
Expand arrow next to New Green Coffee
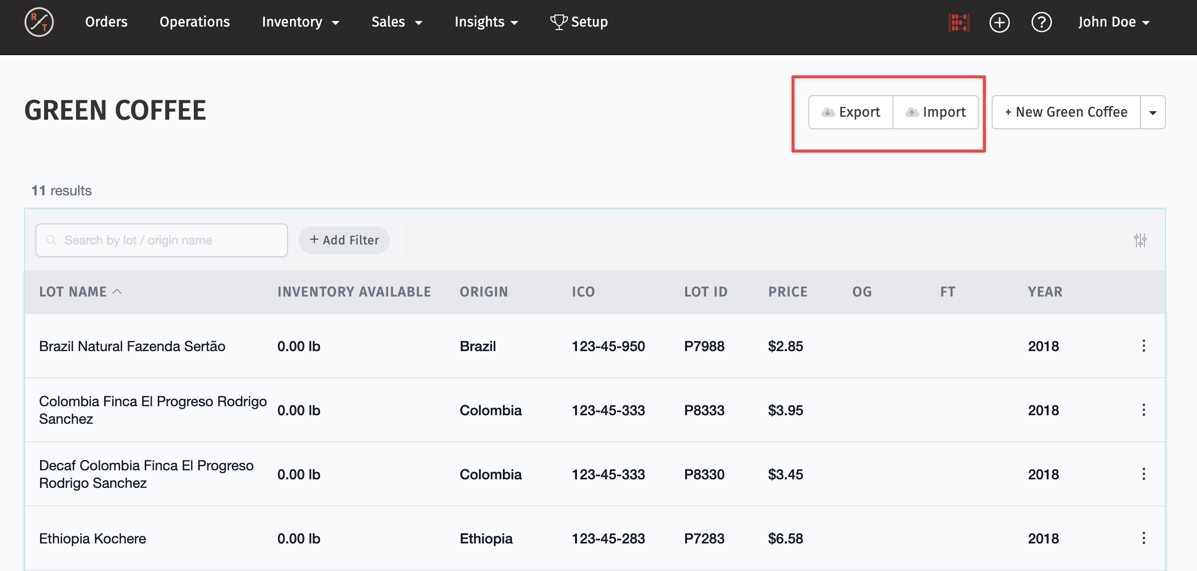[x=1152, y=112]
